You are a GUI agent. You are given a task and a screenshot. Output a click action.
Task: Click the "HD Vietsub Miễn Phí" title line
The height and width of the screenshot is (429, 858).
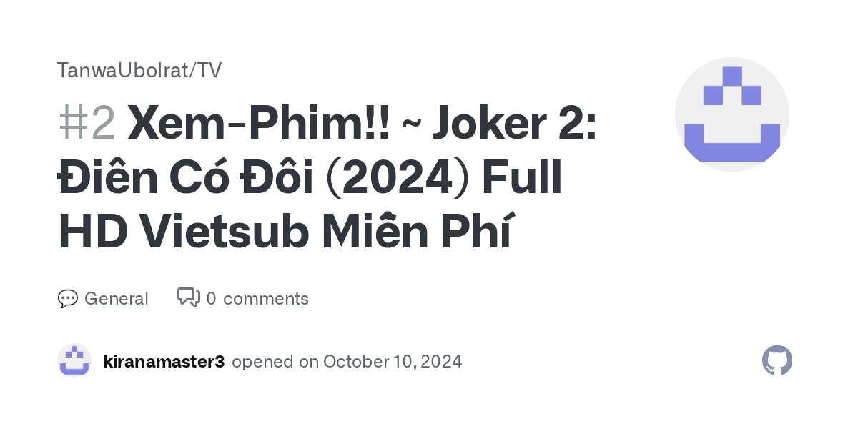pos(285,234)
